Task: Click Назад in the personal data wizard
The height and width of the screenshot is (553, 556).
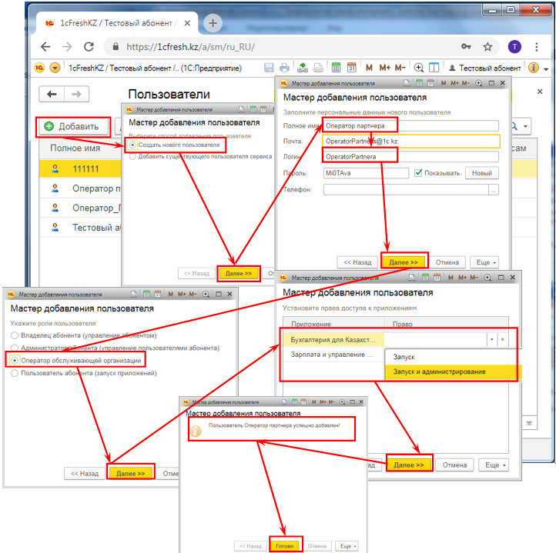Action: coord(357,262)
